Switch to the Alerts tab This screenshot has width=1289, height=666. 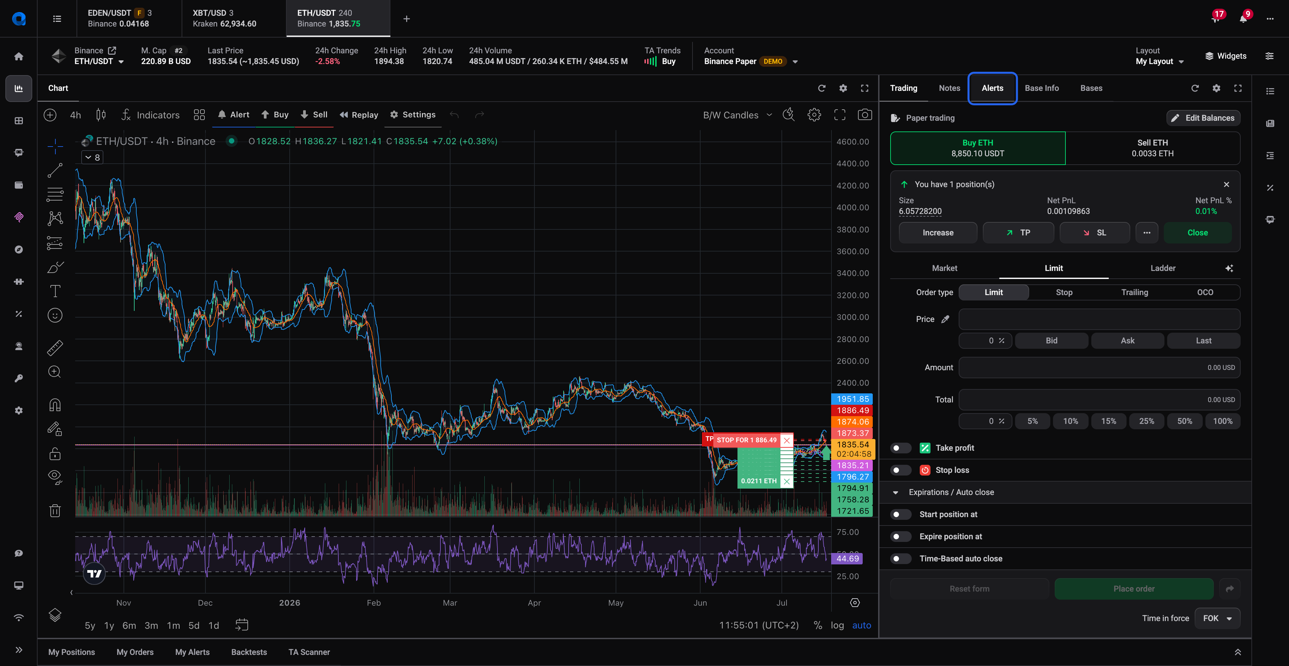(992, 88)
